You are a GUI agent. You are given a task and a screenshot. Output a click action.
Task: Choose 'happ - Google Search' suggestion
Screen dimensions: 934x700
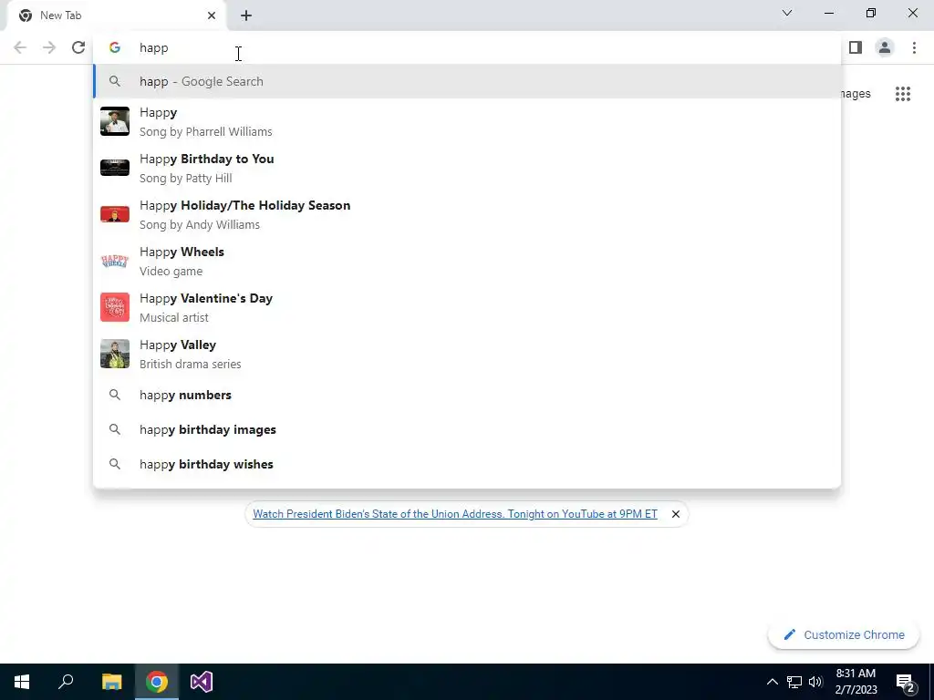click(x=467, y=81)
